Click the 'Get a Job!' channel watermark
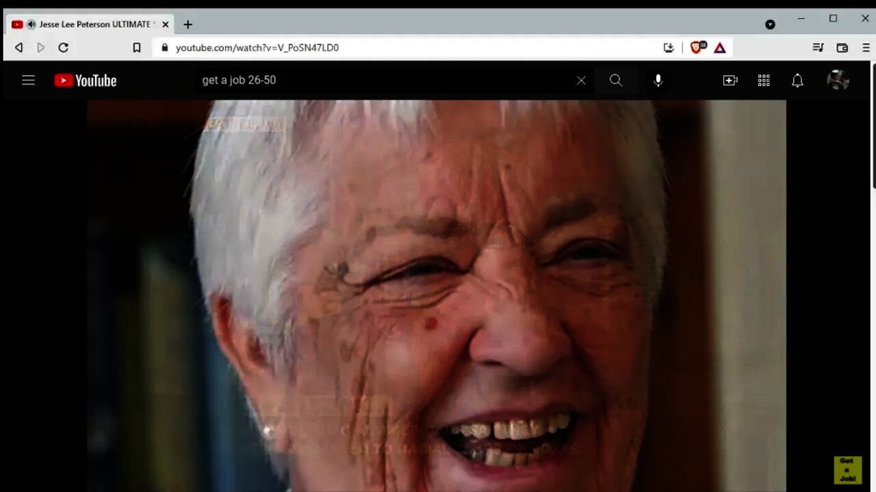This screenshot has width=876, height=492. click(847, 470)
